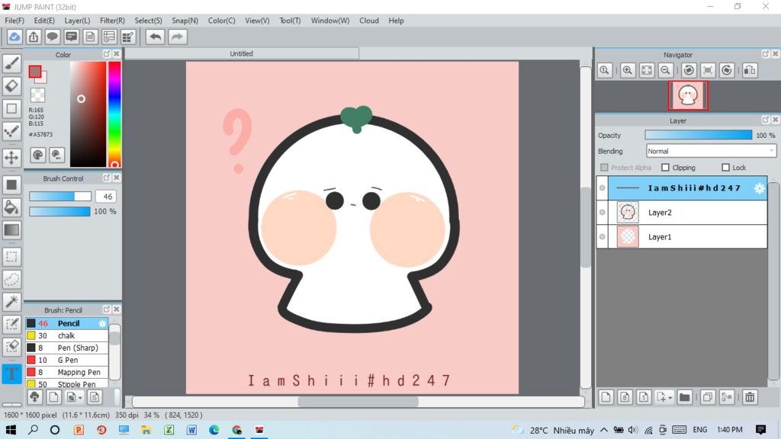Open the File(F) menu
The image size is (781, 439).
pos(14,21)
